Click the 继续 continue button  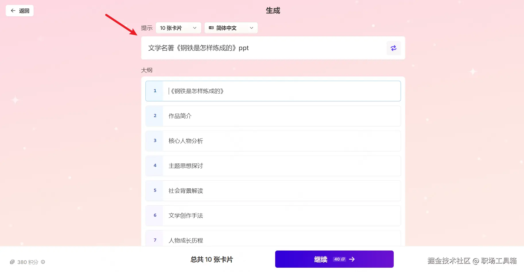pyautogui.click(x=334, y=259)
